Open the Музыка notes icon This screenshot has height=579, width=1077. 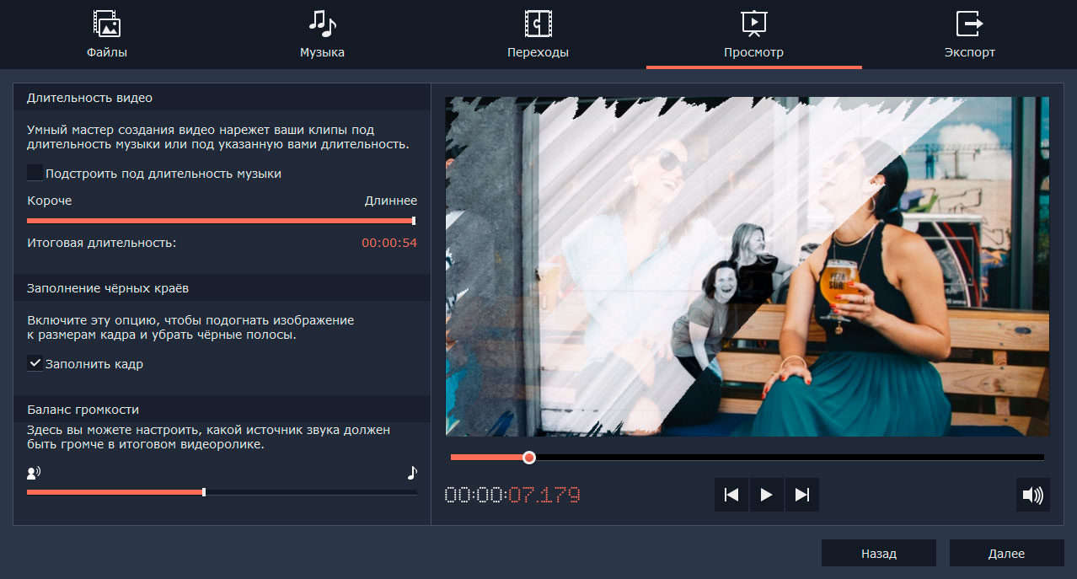322,24
